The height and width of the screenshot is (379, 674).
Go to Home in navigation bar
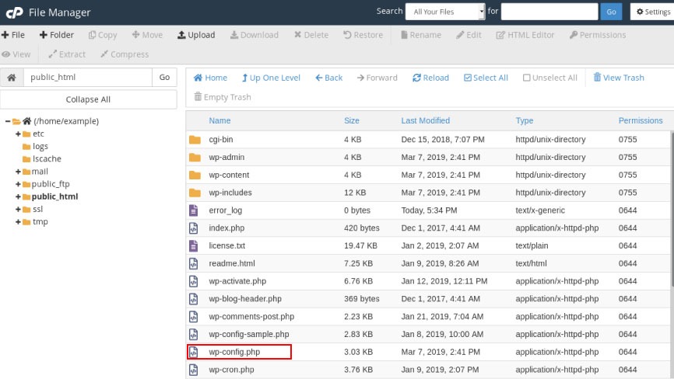(x=210, y=78)
